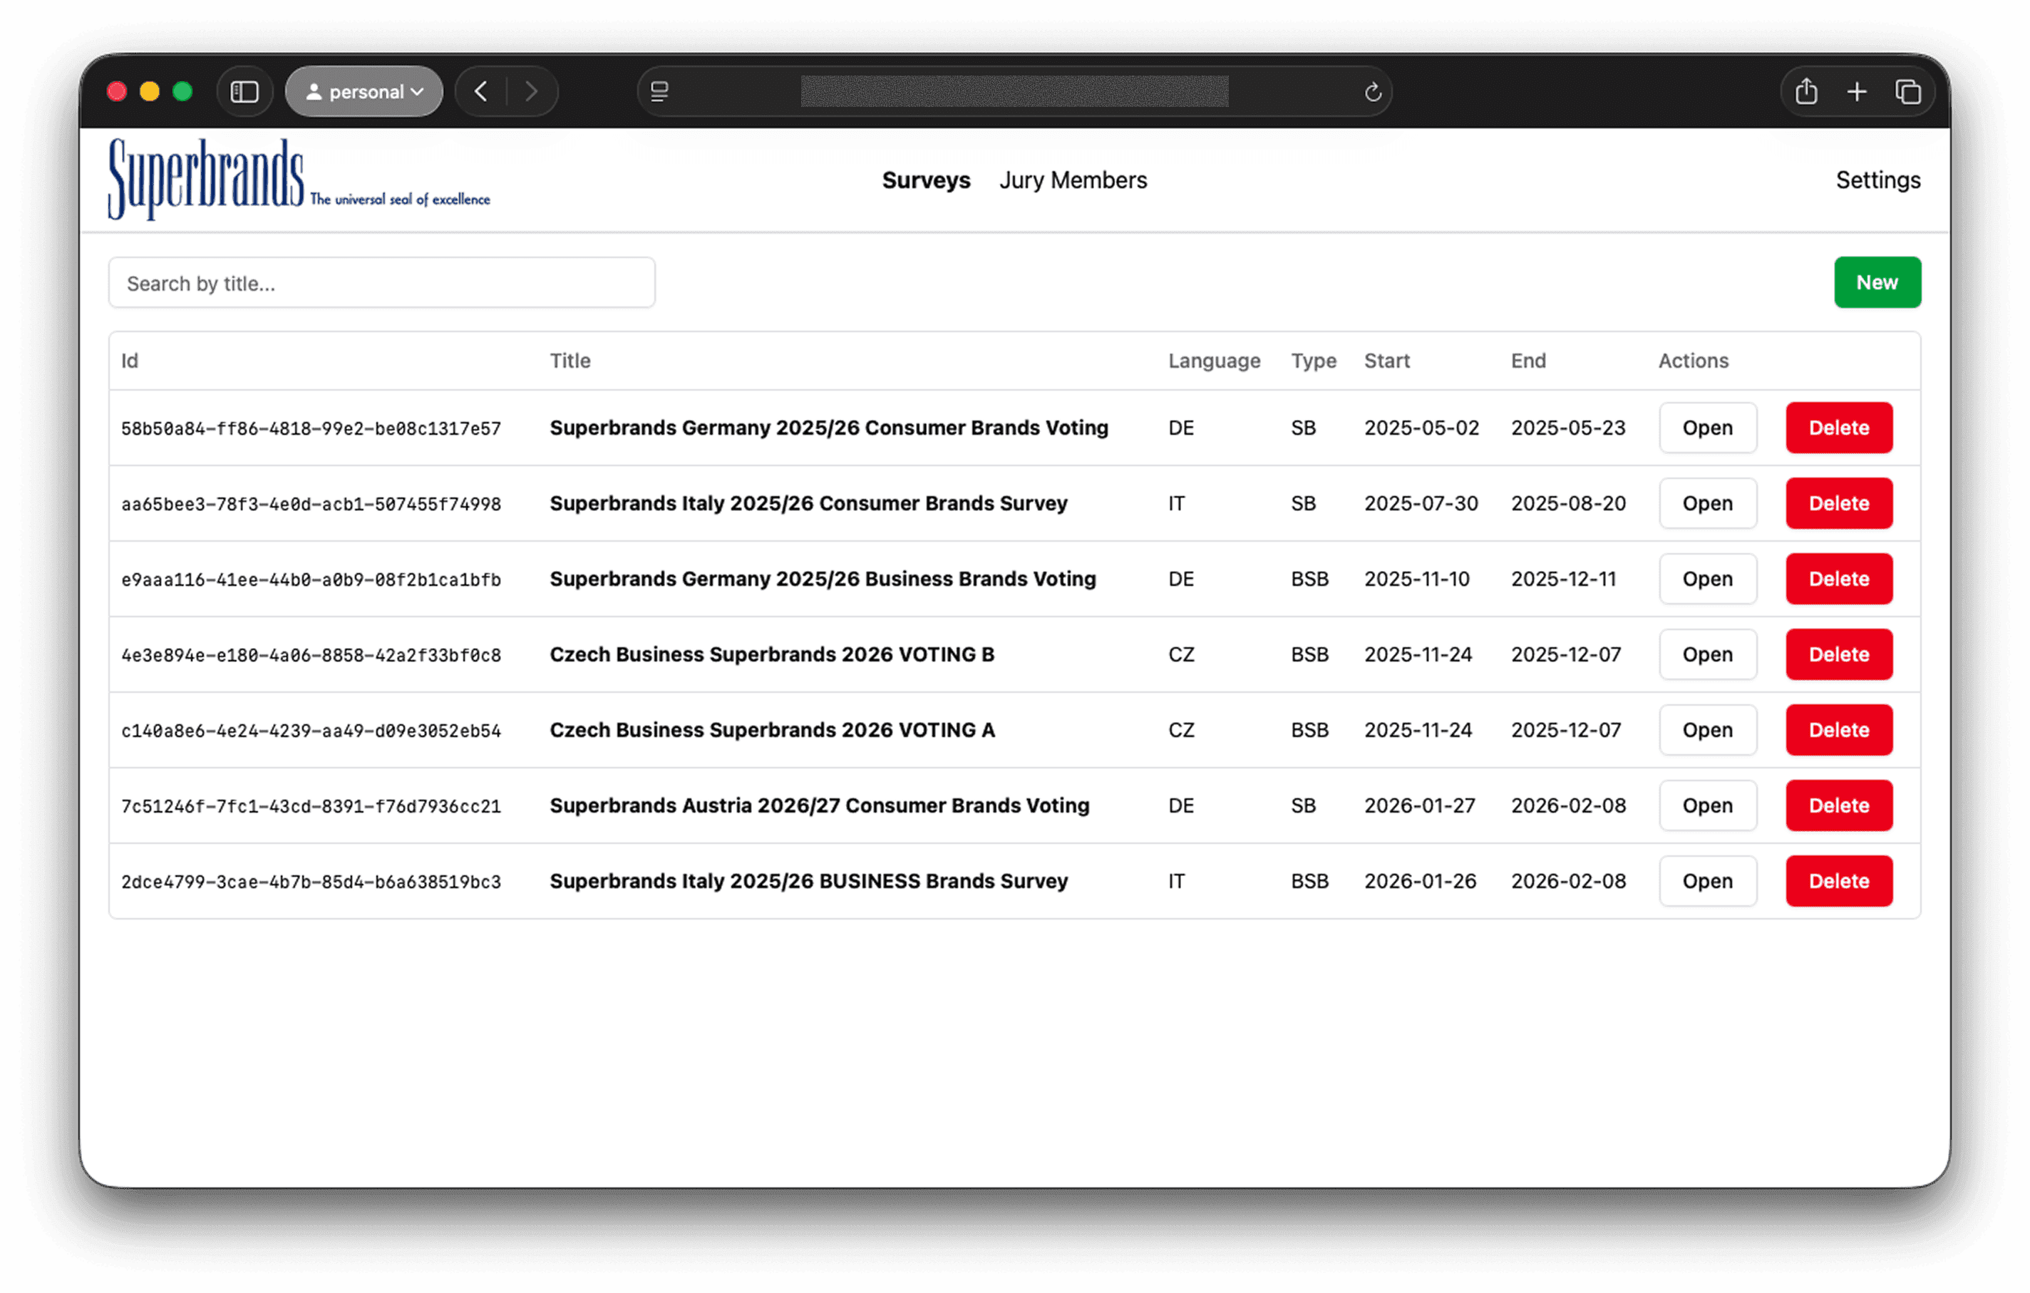
Task: Open a new tab with plus icon
Action: pyautogui.click(x=1856, y=91)
